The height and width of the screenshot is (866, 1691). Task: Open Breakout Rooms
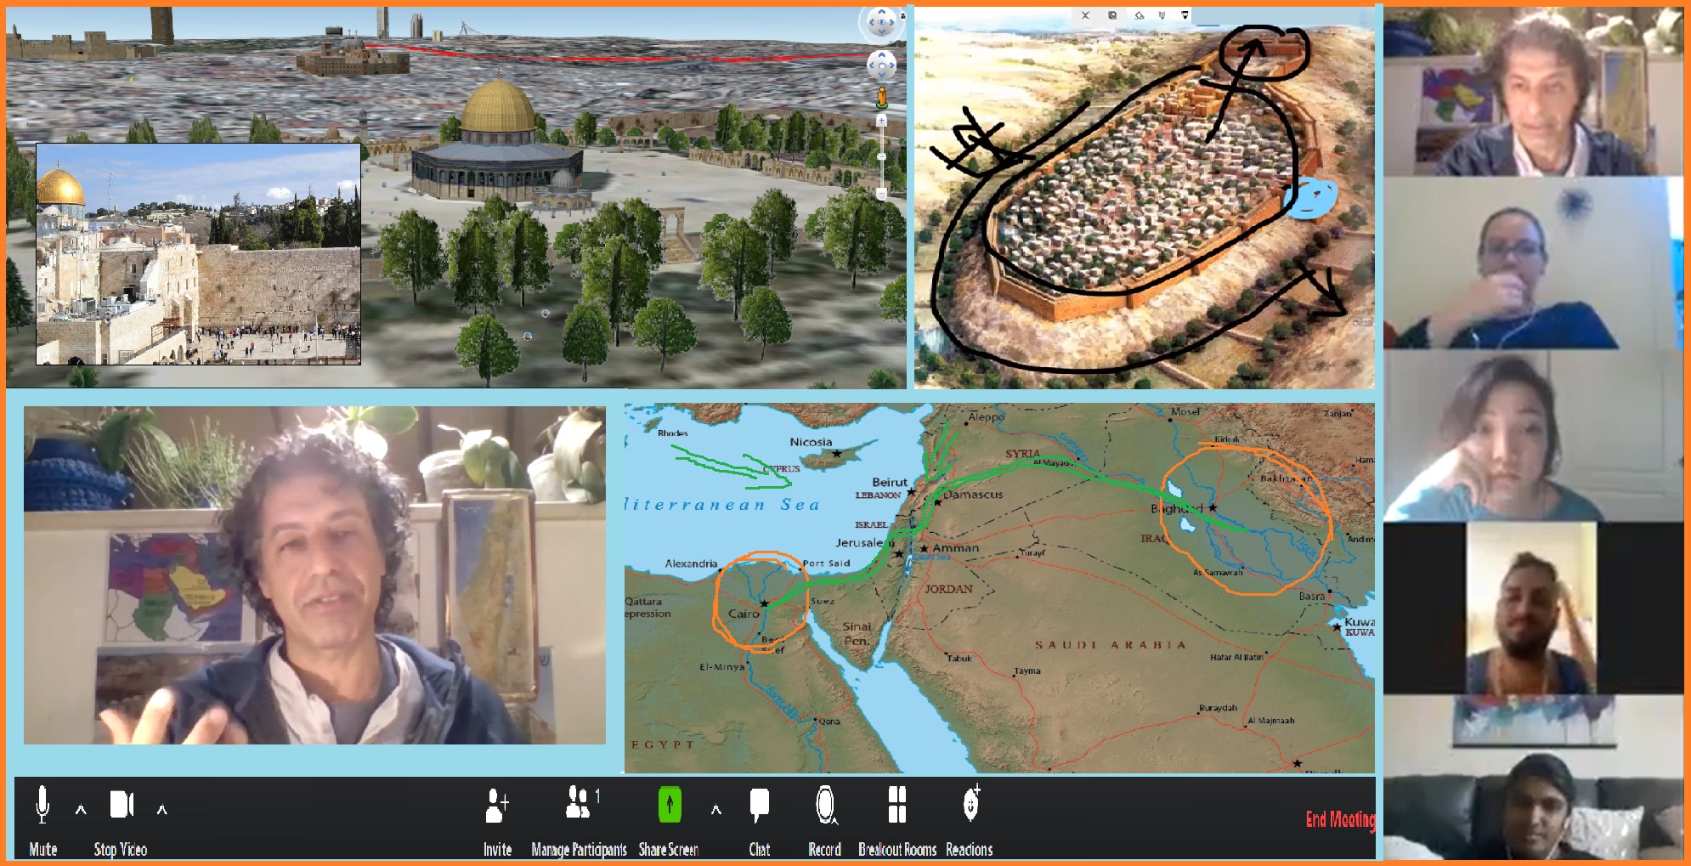tap(896, 805)
